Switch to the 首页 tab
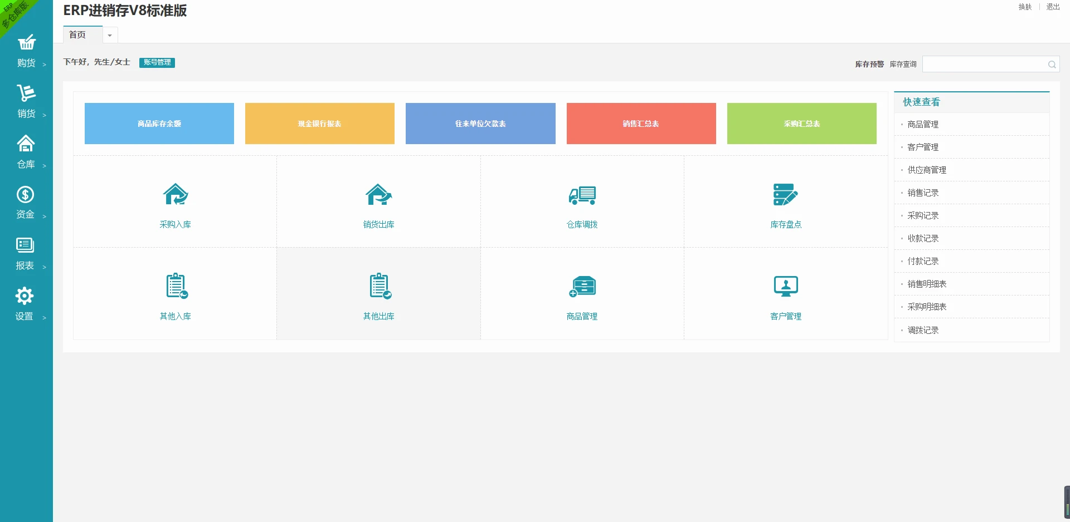The height and width of the screenshot is (522, 1070). 78,35
